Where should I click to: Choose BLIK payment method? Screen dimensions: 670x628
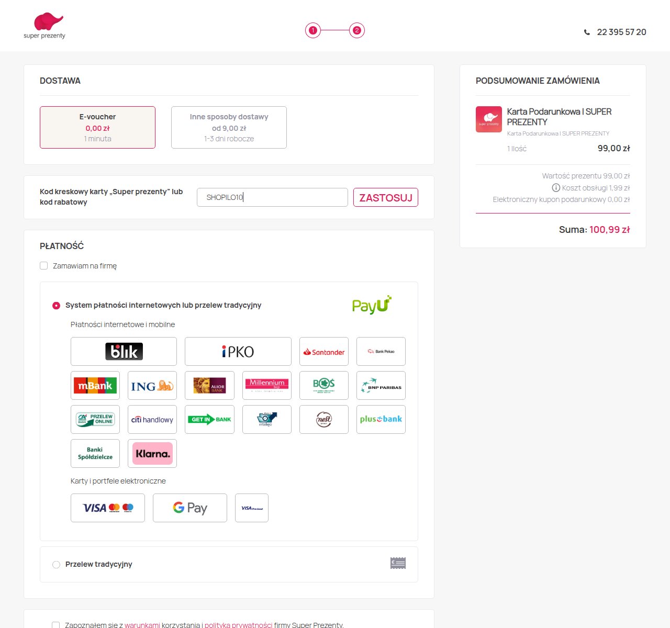(x=124, y=351)
